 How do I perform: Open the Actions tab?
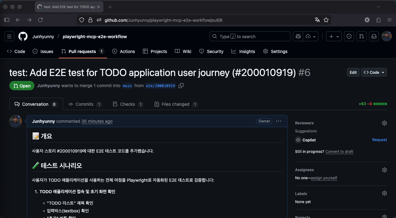[124, 51]
